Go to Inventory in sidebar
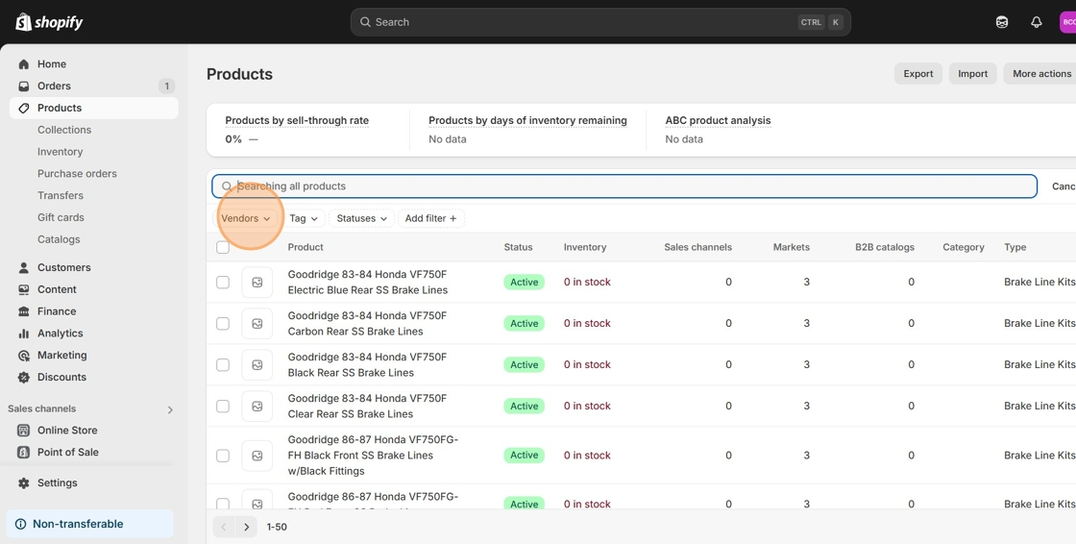This screenshot has width=1076, height=544. pos(61,152)
